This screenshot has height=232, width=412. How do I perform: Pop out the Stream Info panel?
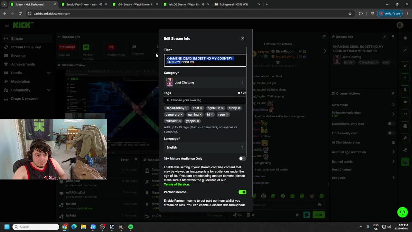click(x=392, y=37)
